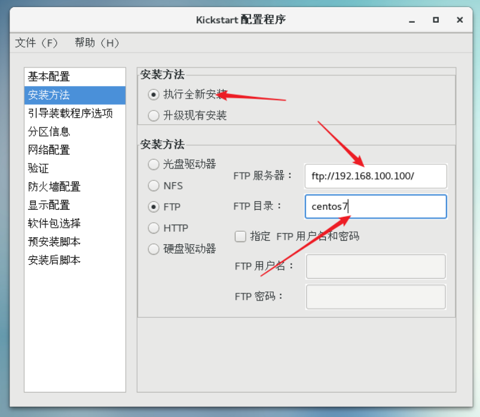Open the 帮助 (H) menu

(x=97, y=43)
